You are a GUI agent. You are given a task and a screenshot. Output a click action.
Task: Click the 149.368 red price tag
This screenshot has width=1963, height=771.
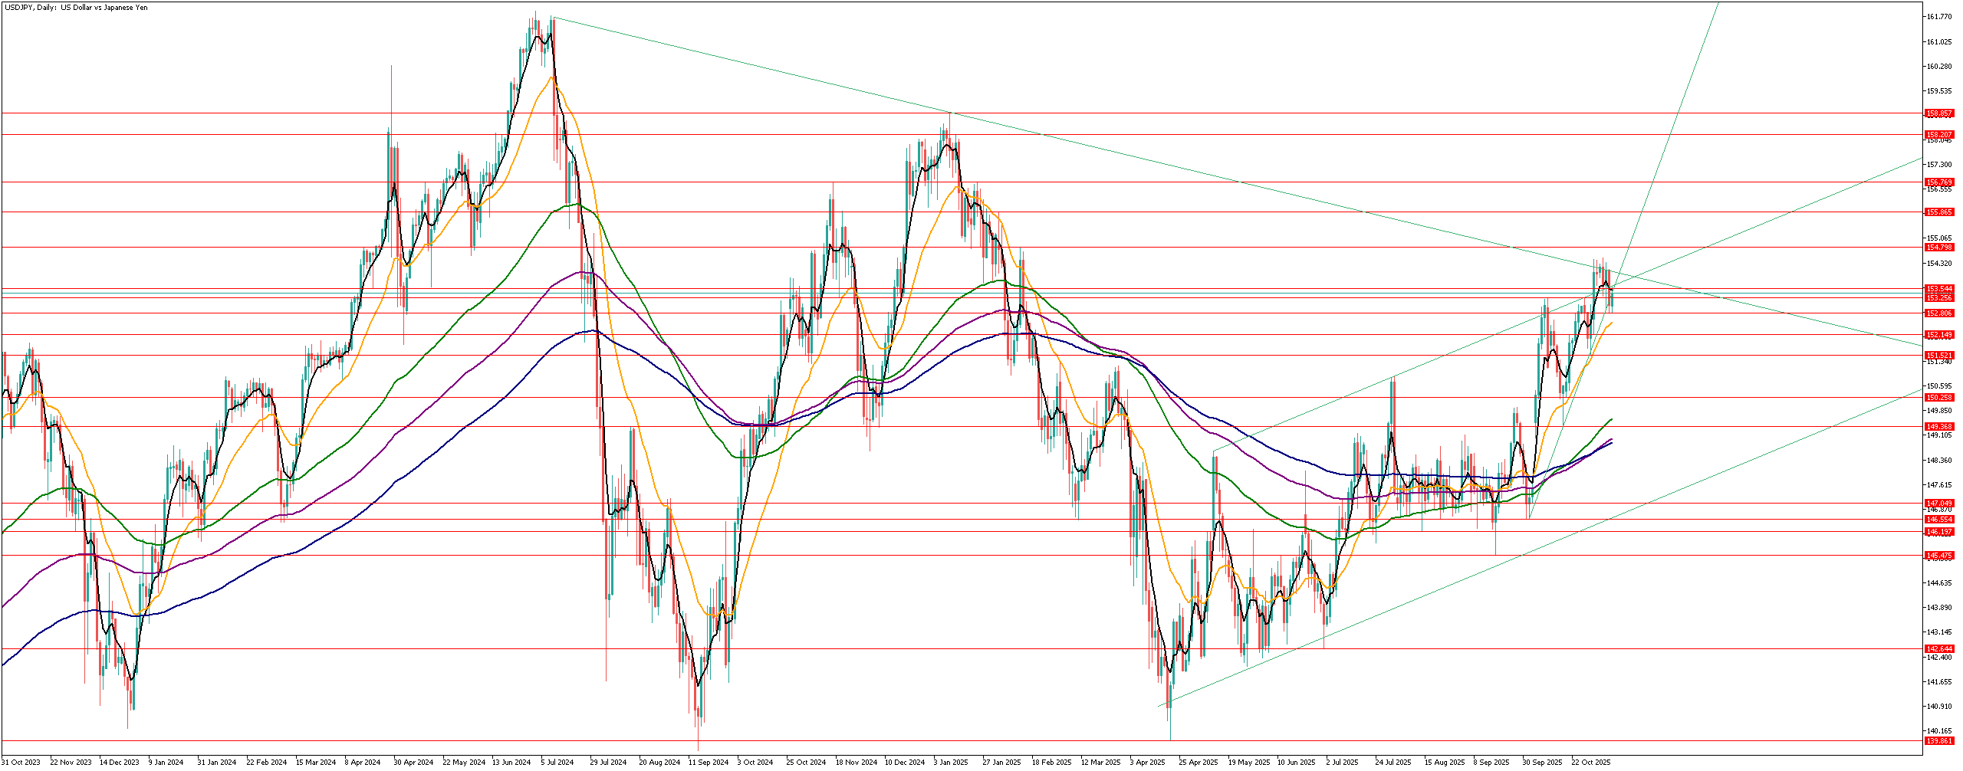(x=1939, y=427)
